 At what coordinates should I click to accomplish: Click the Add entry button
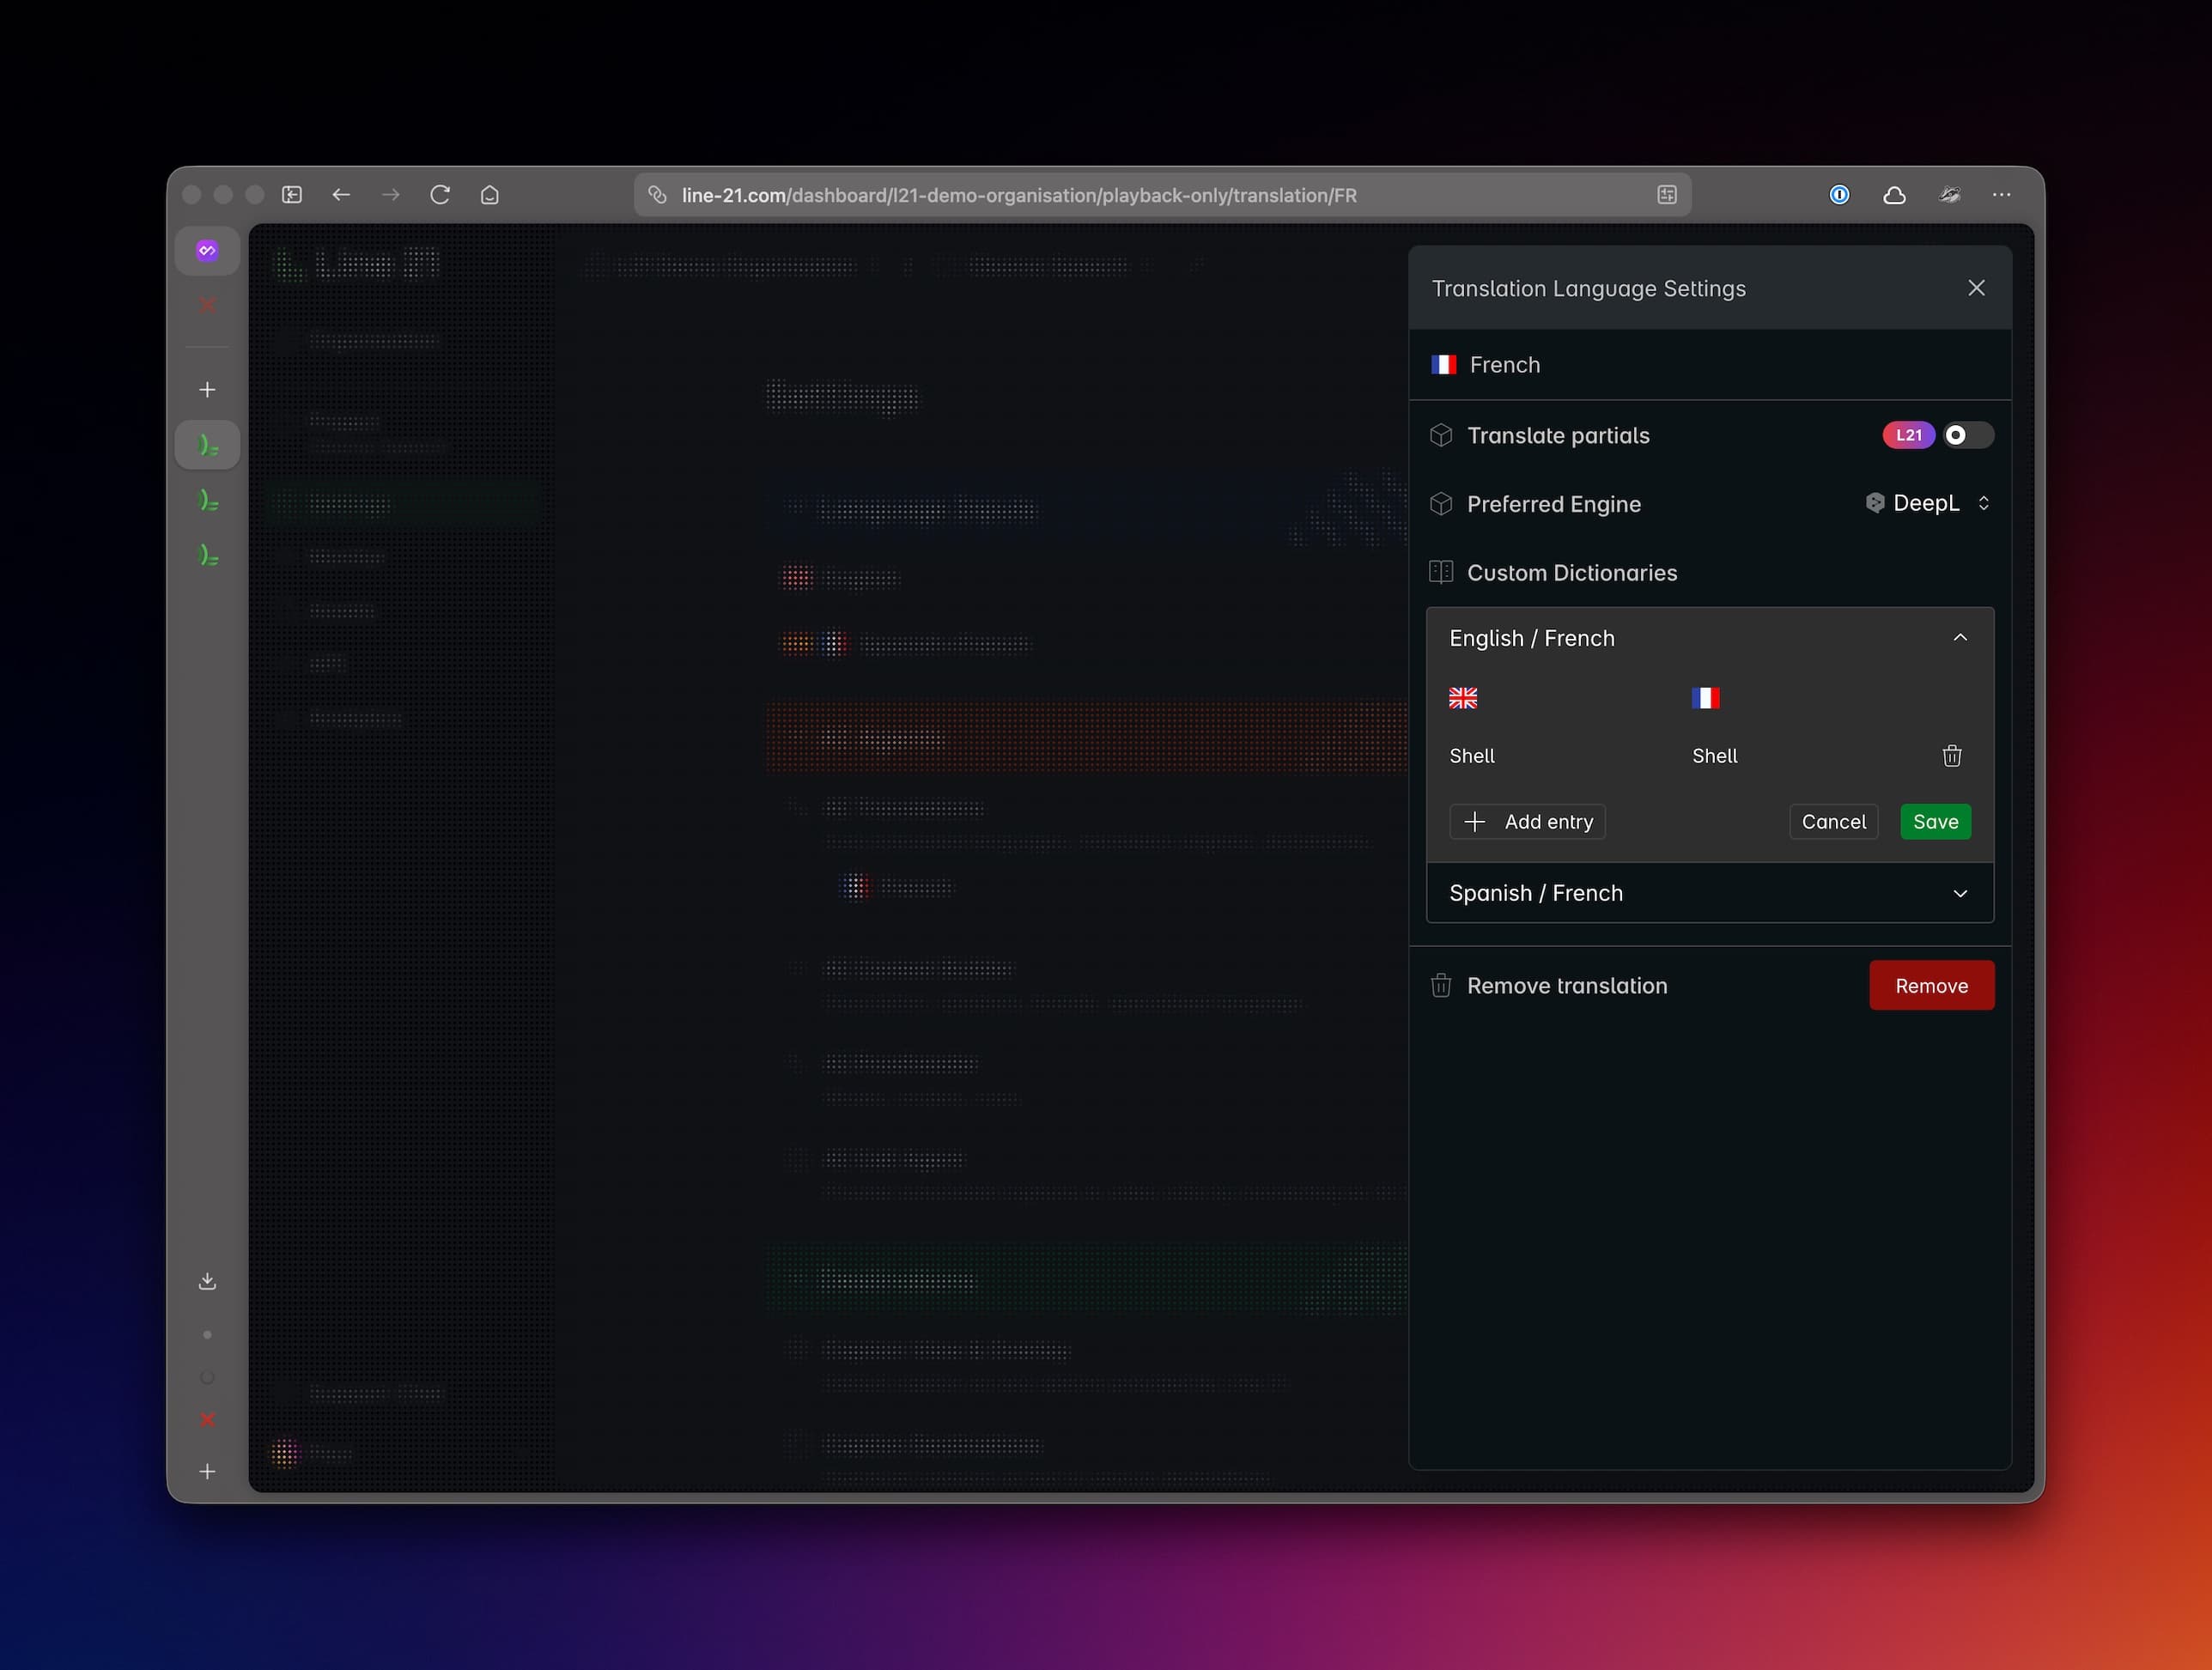[1527, 822]
